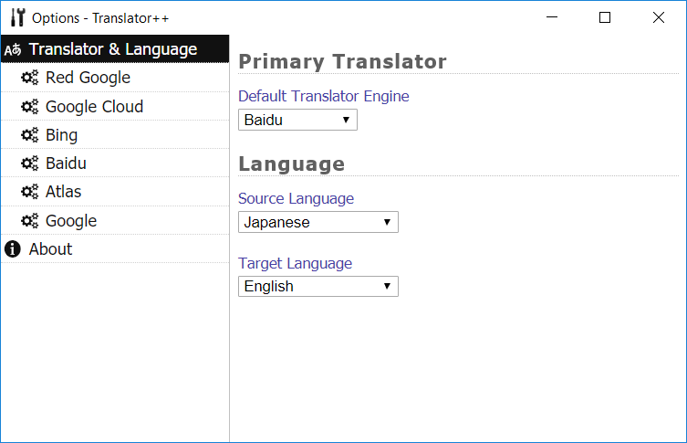Open the Target Language dropdown
This screenshot has width=687, height=443.
(317, 286)
